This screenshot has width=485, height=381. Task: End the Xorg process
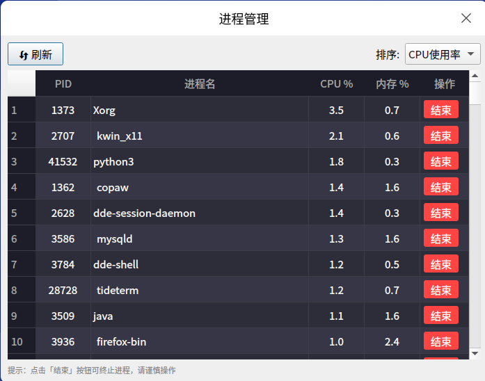[x=440, y=109]
